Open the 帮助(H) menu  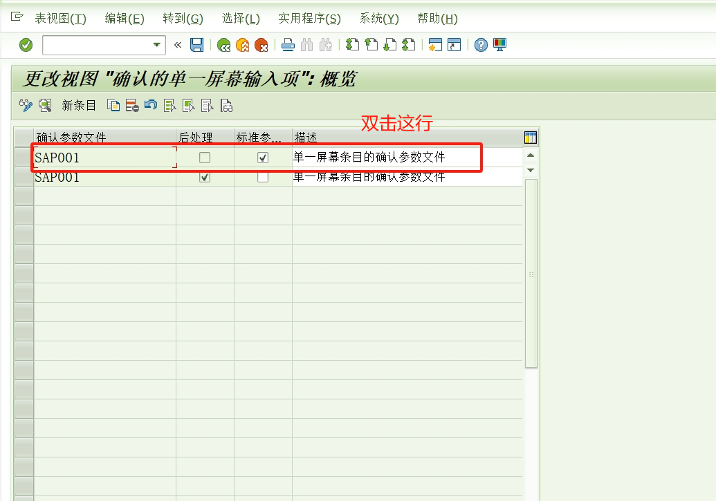pos(437,18)
